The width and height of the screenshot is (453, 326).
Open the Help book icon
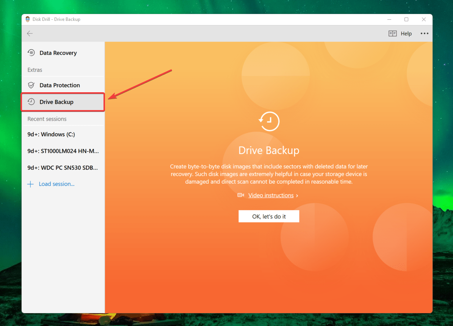click(392, 33)
